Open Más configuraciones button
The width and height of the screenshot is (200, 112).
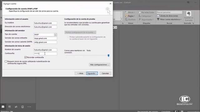(99, 65)
